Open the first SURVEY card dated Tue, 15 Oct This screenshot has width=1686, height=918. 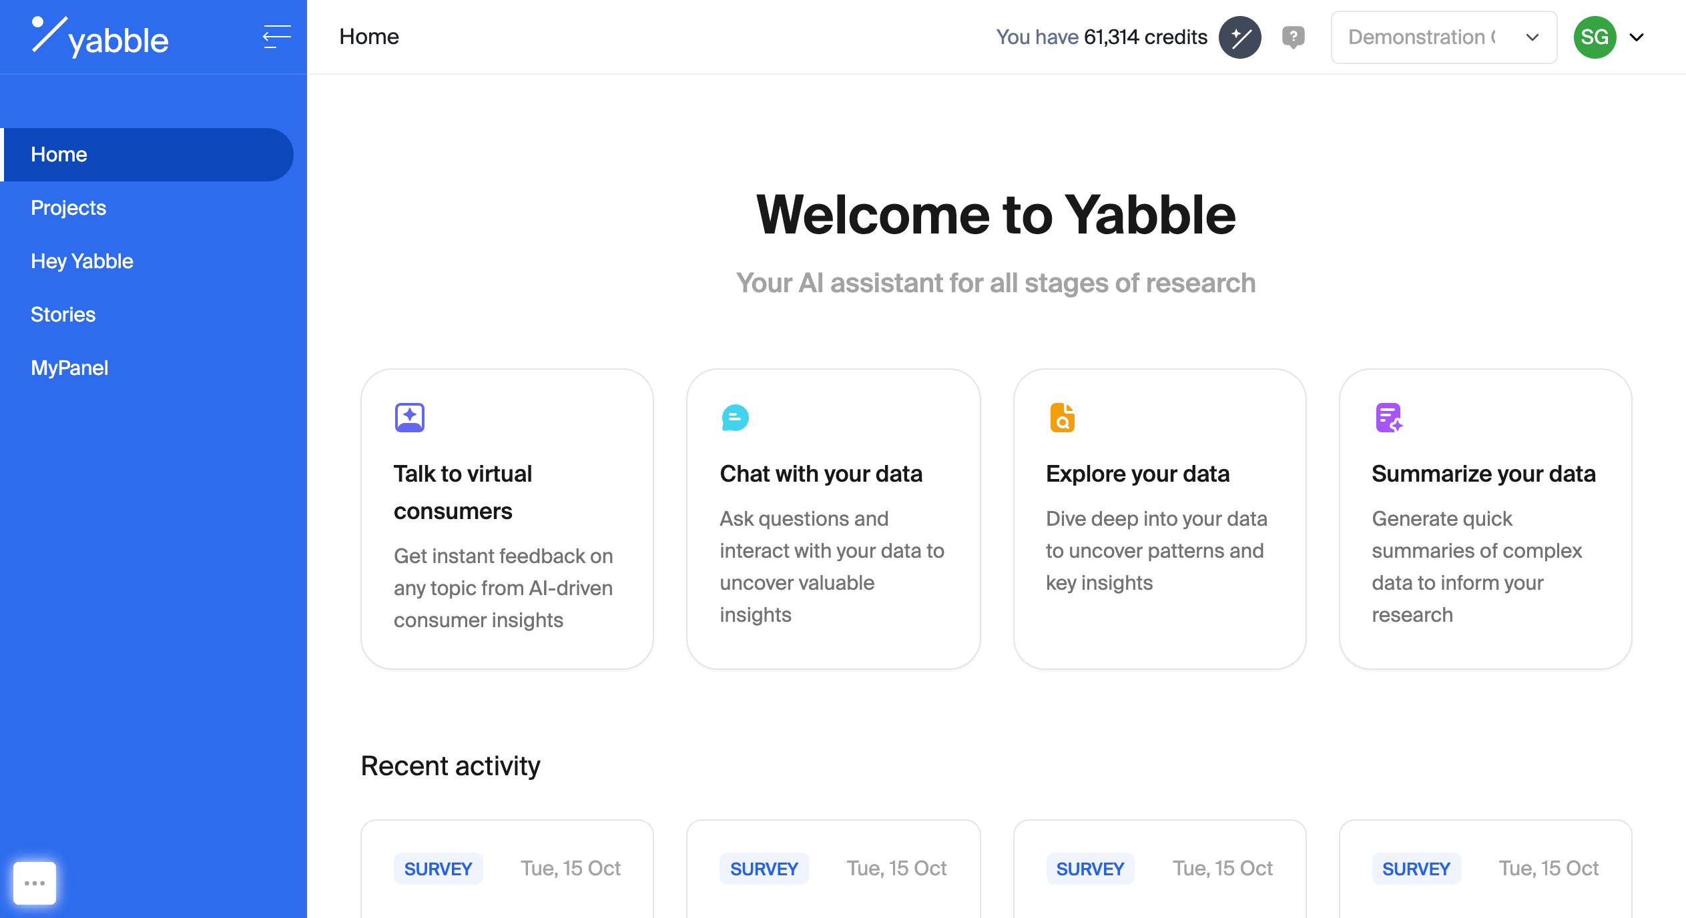tap(507, 867)
